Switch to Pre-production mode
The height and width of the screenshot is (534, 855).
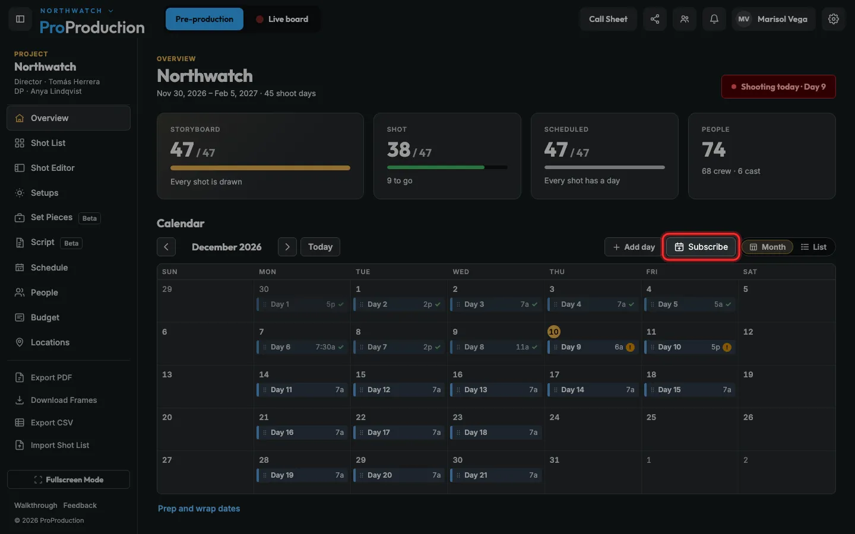[x=204, y=19]
